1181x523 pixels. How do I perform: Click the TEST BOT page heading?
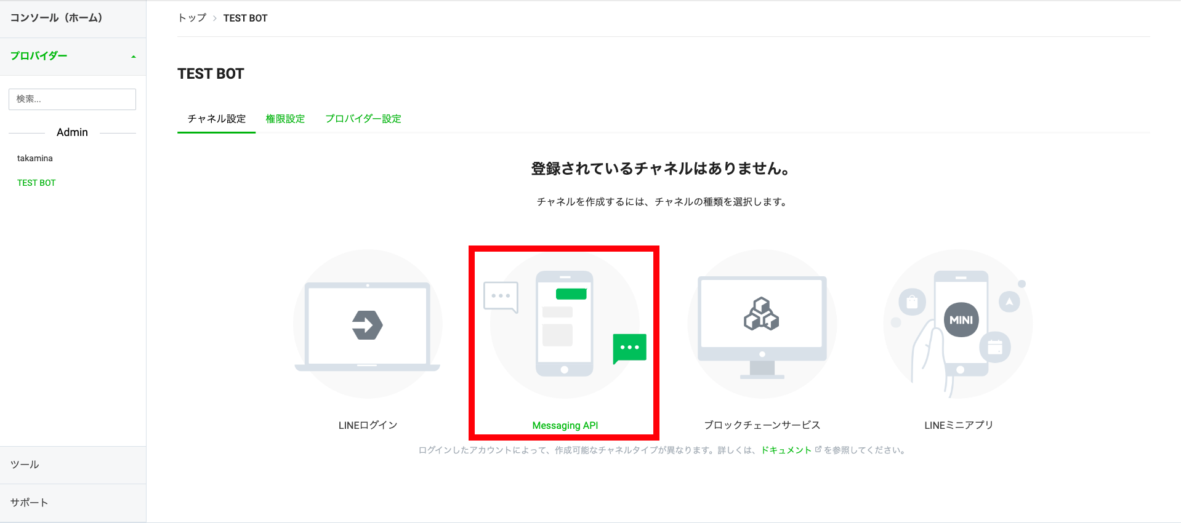[211, 74]
